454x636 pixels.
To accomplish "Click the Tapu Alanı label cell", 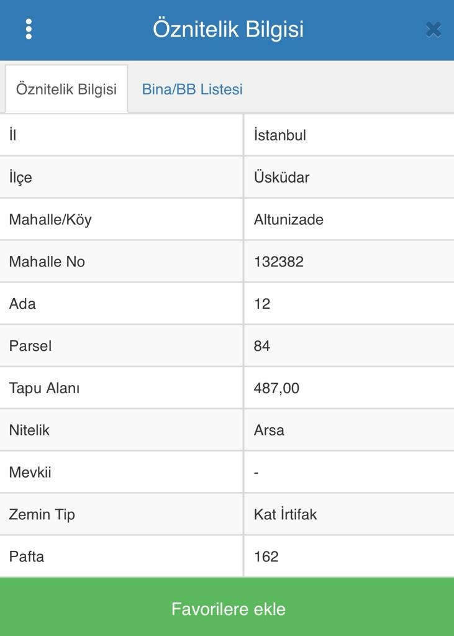I will pos(44,389).
